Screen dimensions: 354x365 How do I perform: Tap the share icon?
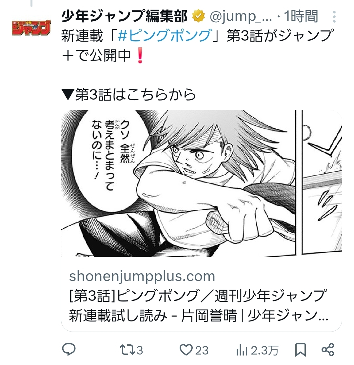328,350
